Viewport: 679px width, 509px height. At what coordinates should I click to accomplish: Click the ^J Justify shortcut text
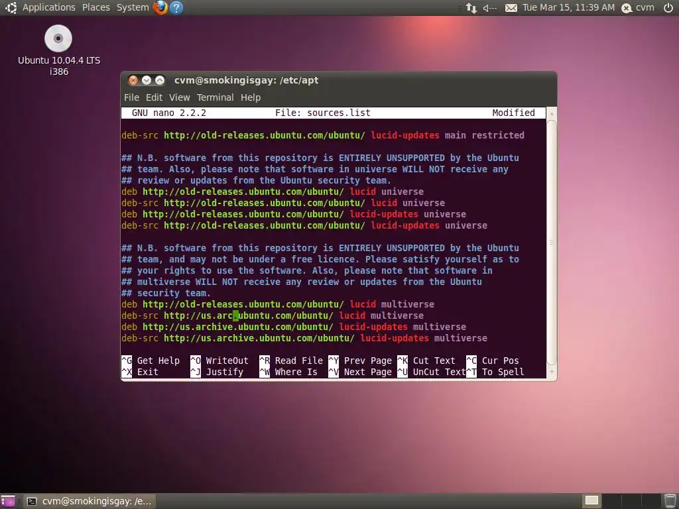[217, 372]
